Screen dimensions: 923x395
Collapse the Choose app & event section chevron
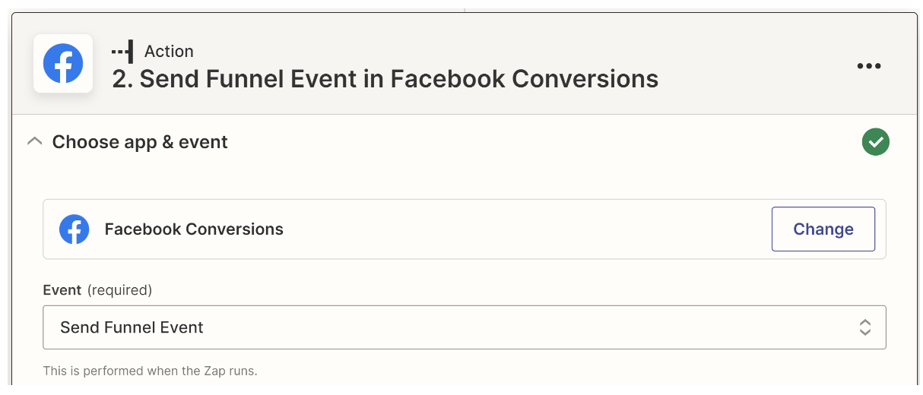[x=34, y=142]
